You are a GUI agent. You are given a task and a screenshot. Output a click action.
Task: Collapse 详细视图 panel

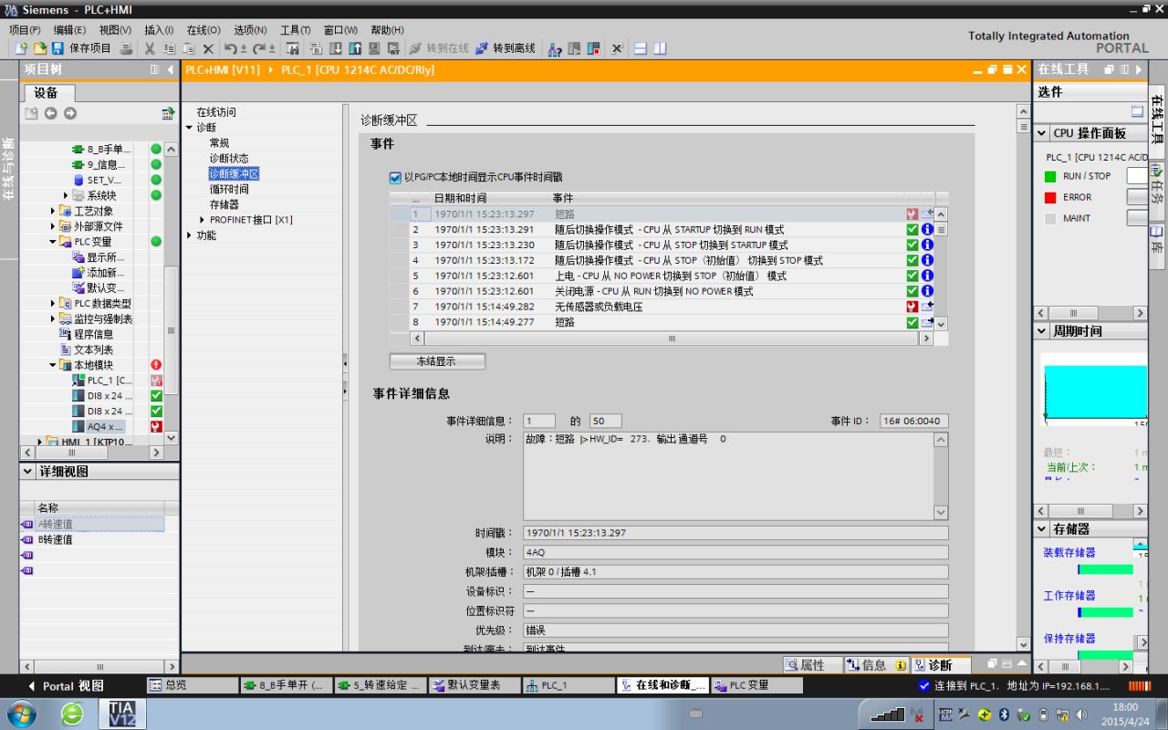(x=28, y=472)
